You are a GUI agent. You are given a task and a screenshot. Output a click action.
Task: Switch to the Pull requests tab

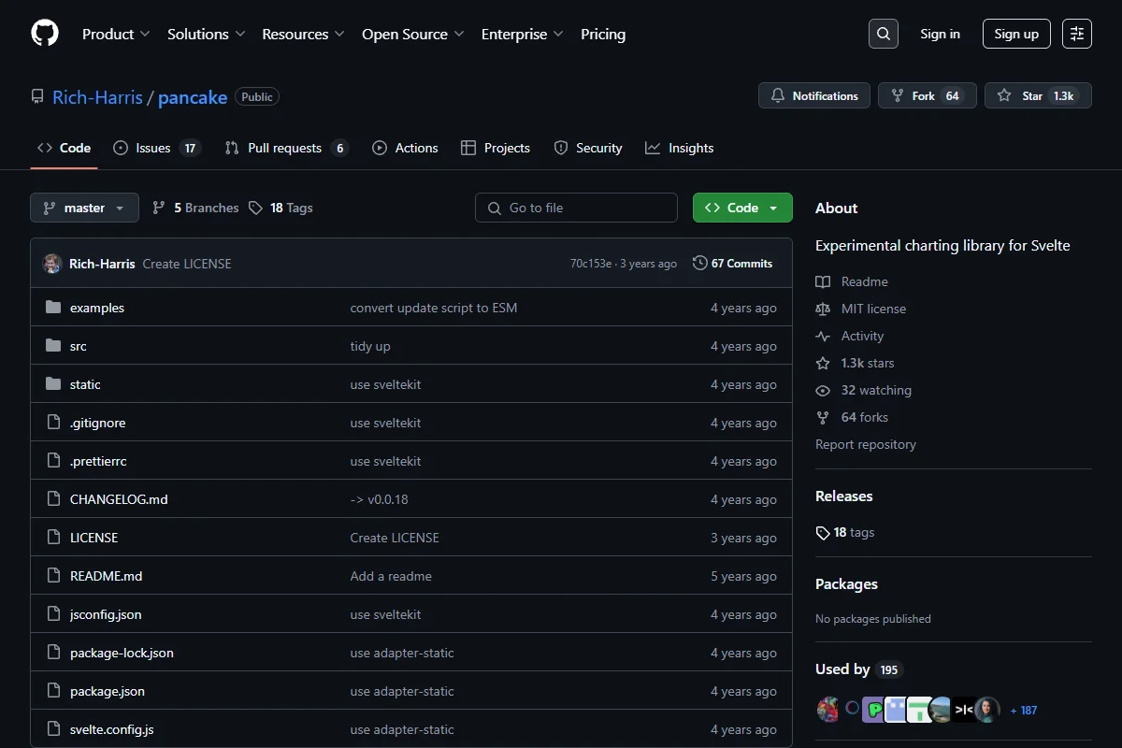[x=286, y=148]
